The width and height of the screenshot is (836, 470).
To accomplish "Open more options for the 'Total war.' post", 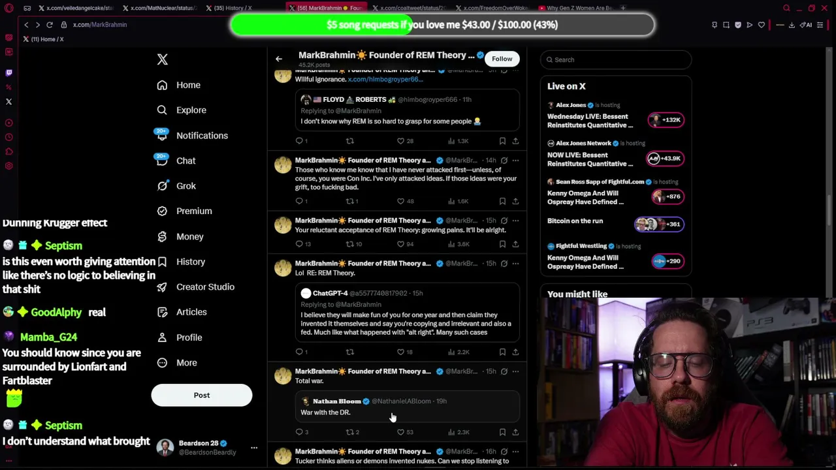I will click(x=515, y=371).
